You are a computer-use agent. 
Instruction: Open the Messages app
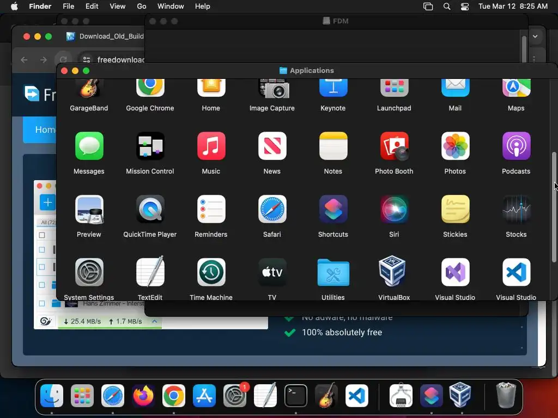89,146
